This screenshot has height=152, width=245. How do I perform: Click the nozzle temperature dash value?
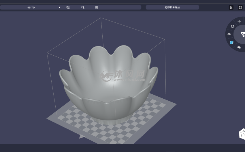click(74, 8)
